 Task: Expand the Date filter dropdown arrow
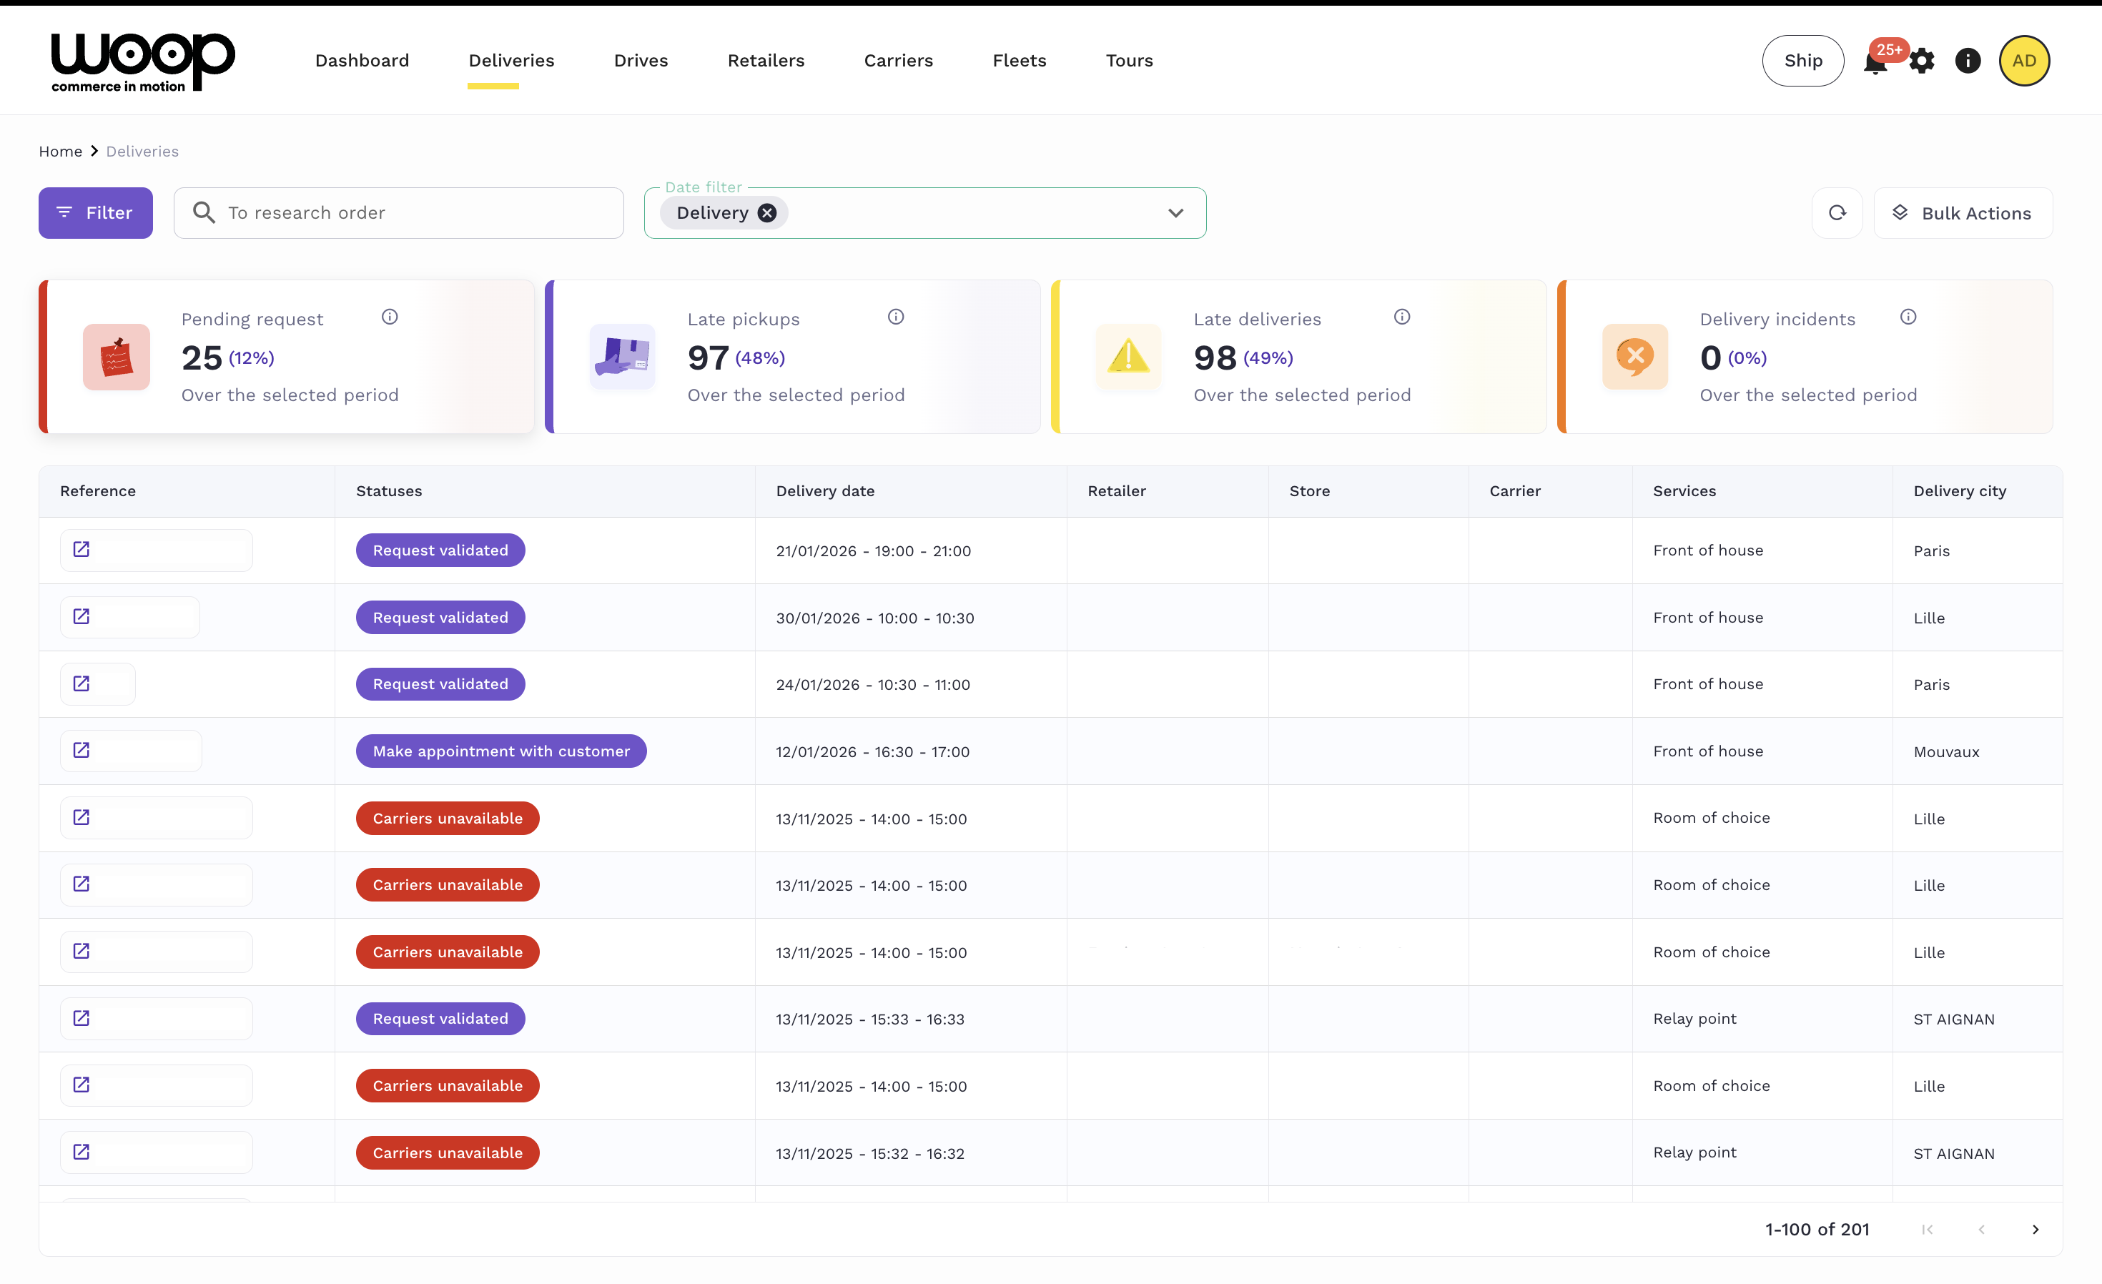click(1175, 213)
